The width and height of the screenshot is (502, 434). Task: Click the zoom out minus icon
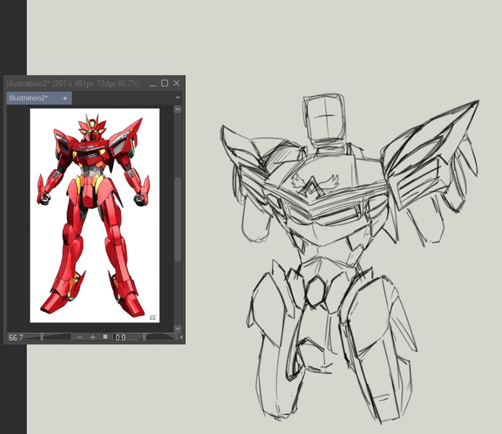coord(80,337)
